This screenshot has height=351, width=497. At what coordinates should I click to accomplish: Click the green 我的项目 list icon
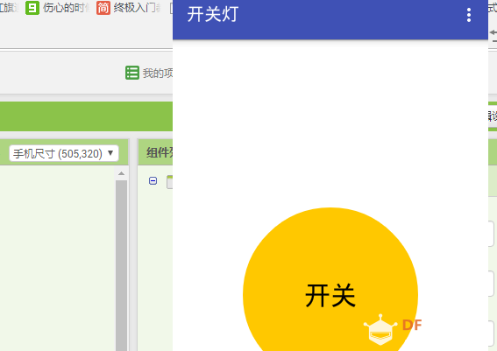(132, 73)
